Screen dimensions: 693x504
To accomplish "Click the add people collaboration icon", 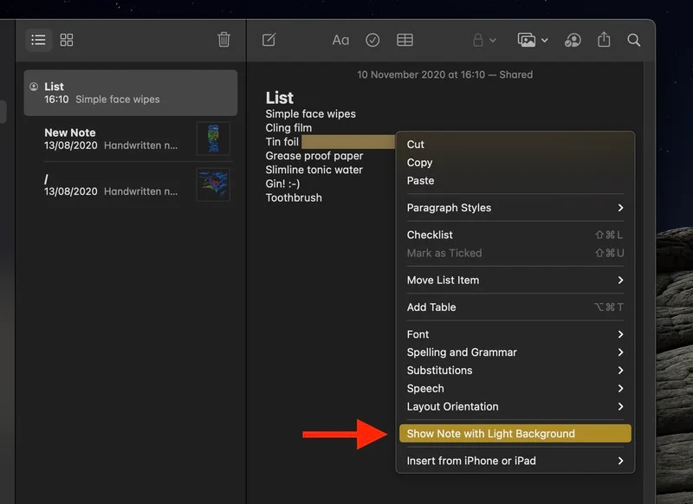I will [573, 40].
